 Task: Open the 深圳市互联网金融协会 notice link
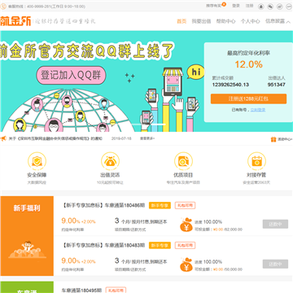[55, 138]
